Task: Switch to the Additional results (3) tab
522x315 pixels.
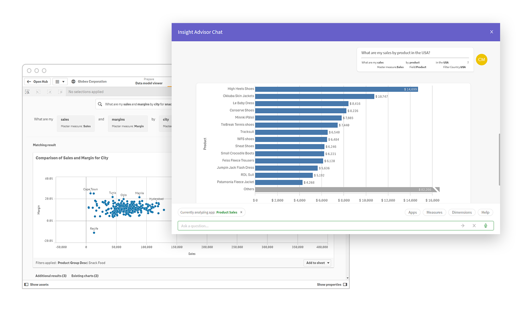Action: (51, 275)
